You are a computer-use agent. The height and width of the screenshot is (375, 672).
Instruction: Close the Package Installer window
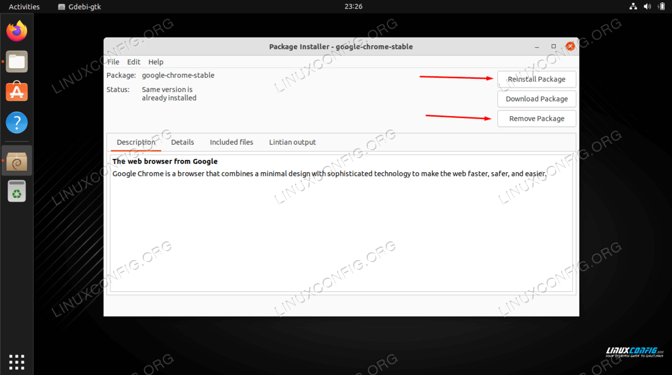point(570,46)
